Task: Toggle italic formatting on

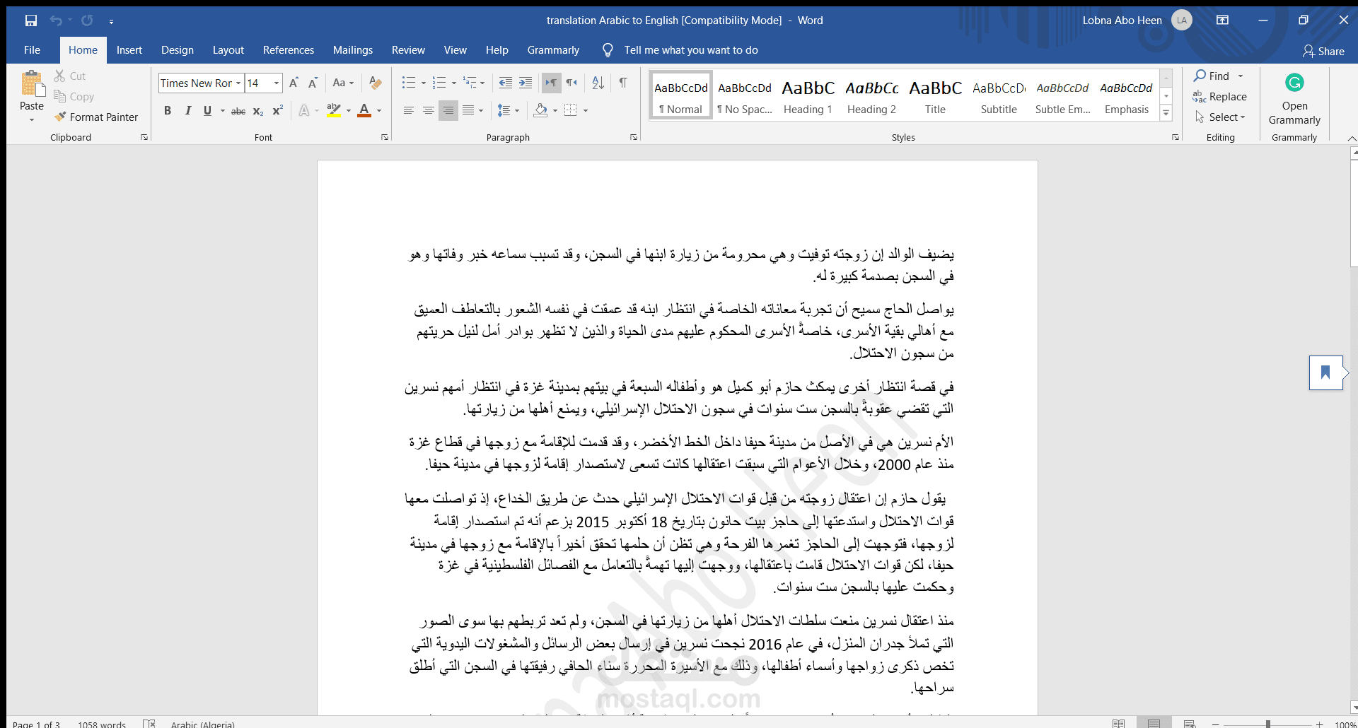Action: point(187,110)
